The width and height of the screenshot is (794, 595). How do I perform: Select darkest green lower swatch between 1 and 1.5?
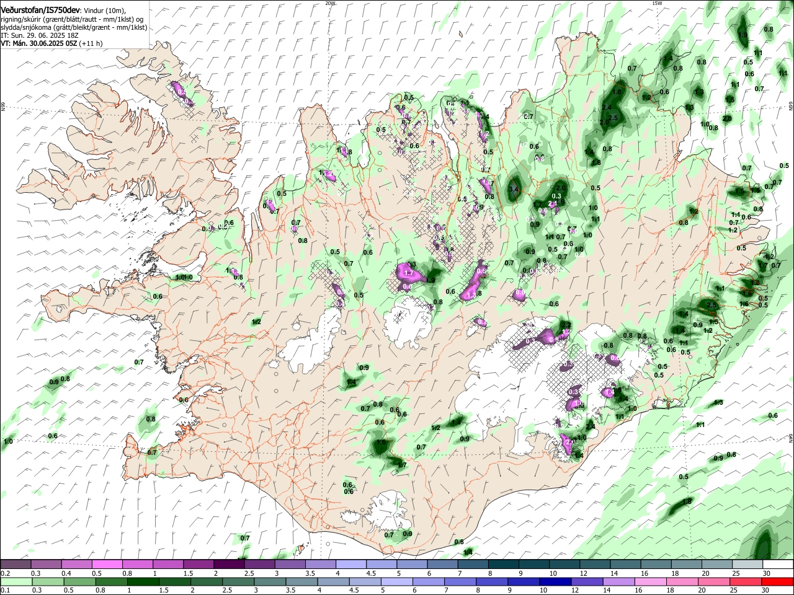click(143, 581)
